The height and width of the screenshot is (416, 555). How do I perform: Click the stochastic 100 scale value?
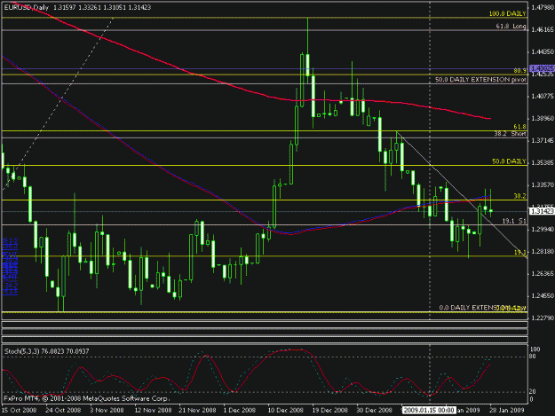point(535,349)
